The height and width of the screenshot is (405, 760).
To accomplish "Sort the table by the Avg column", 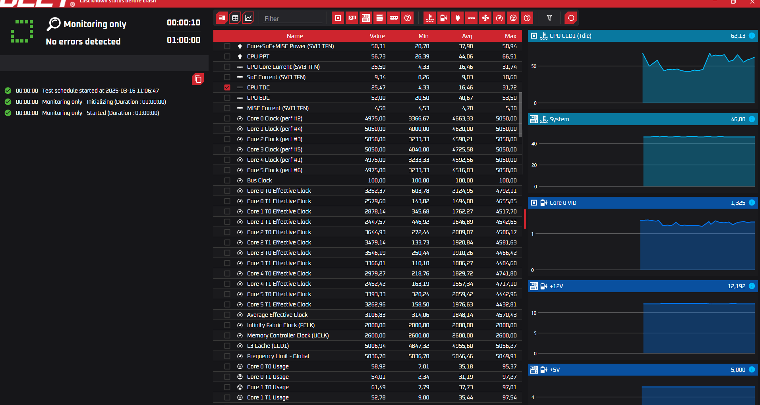I will (x=467, y=36).
